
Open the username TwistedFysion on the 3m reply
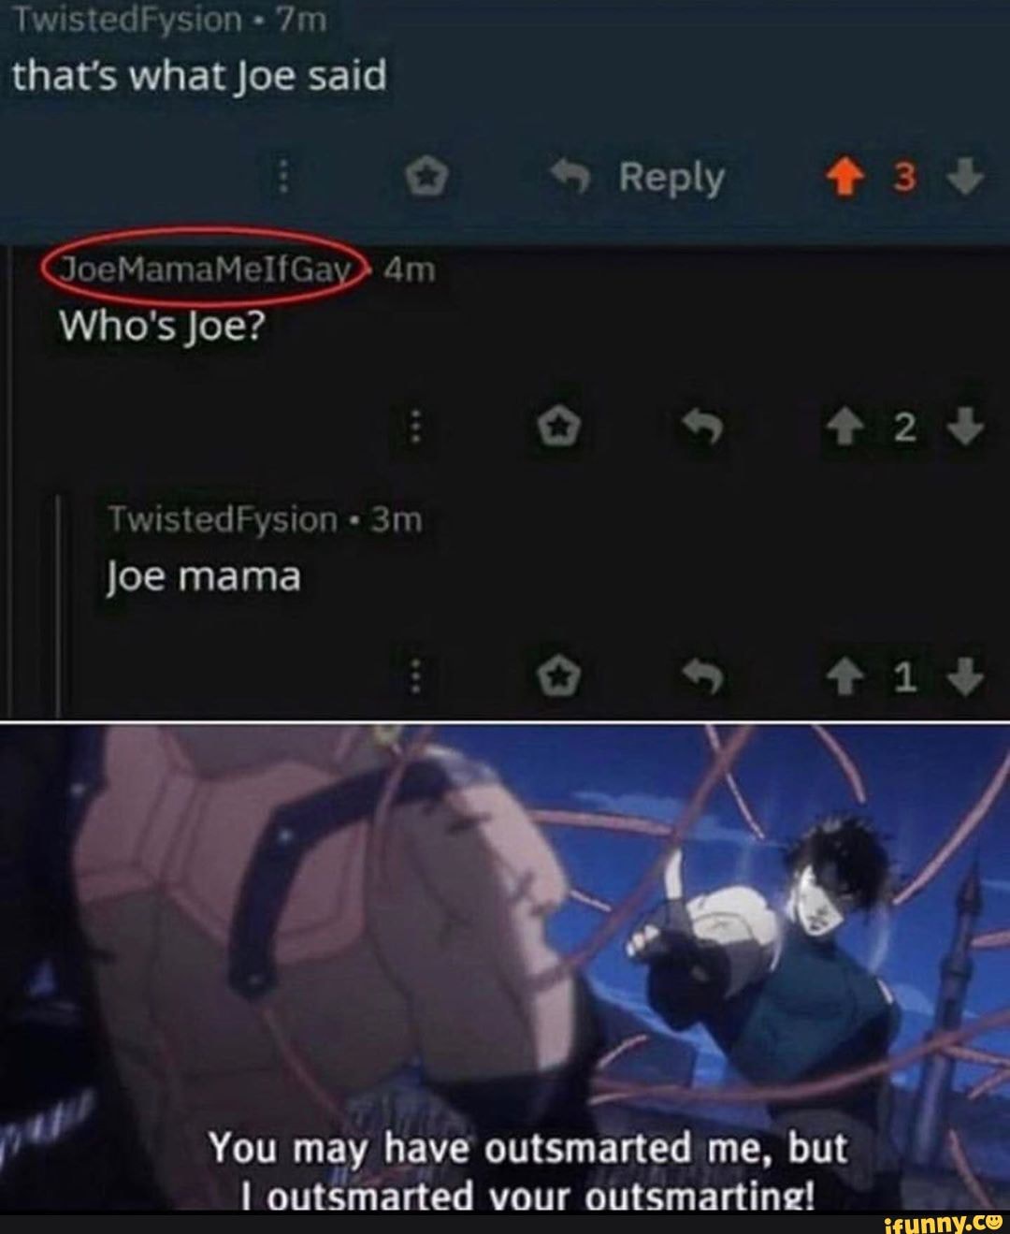click(223, 519)
